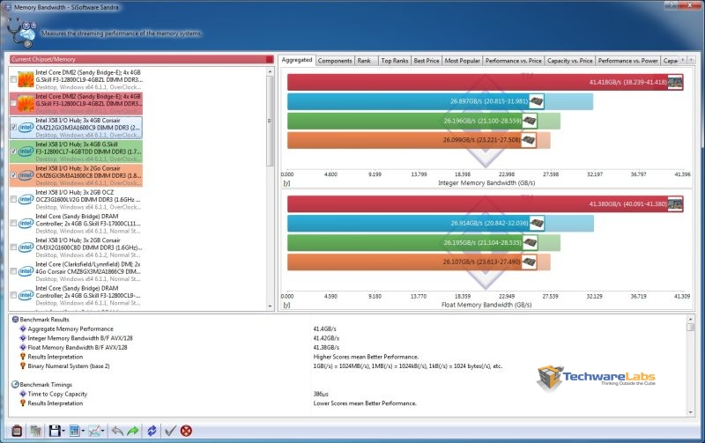This screenshot has height=443, width=705.
Task: Click up arrow of results pane scrollbar
Action: click(691, 319)
